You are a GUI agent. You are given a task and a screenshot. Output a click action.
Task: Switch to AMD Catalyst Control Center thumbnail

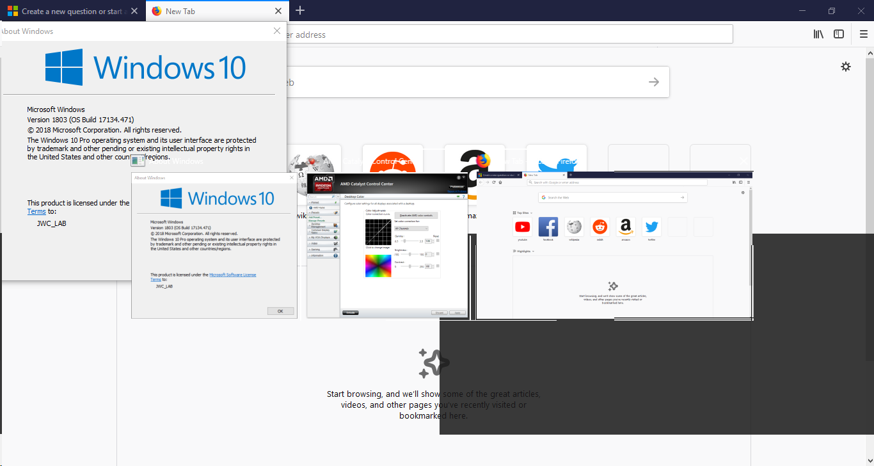(x=388, y=245)
